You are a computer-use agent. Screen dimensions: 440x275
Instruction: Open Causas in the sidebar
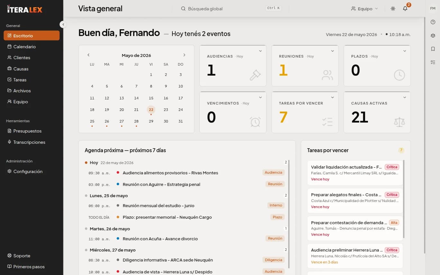[32, 69]
